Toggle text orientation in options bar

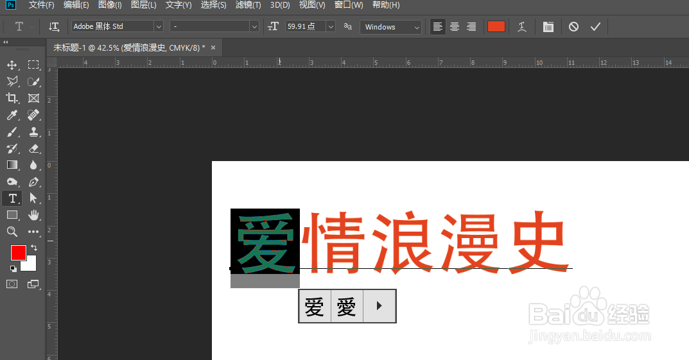point(54,27)
